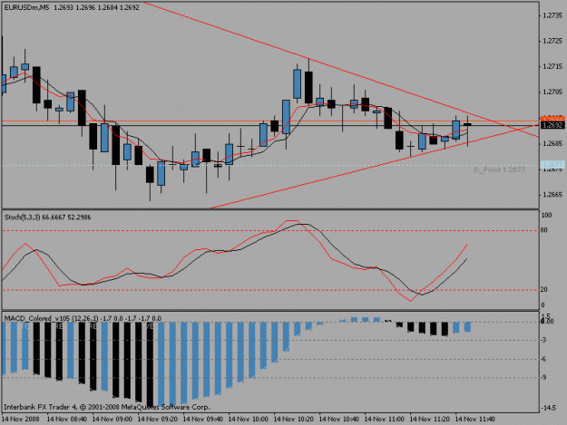This screenshot has height=425, width=567.
Task: Click the black 1.2692 current price tag
Action: [x=552, y=125]
